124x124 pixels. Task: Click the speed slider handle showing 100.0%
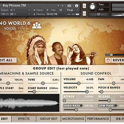click(x=8, y=83)
